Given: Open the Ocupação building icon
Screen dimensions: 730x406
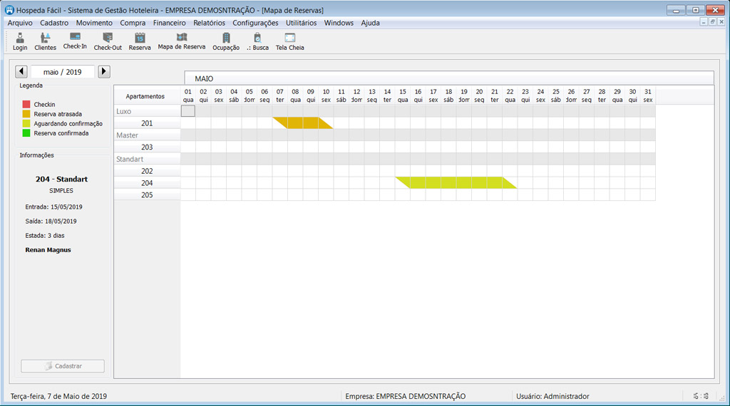Looking at the screenshot, I should point(226,41).
